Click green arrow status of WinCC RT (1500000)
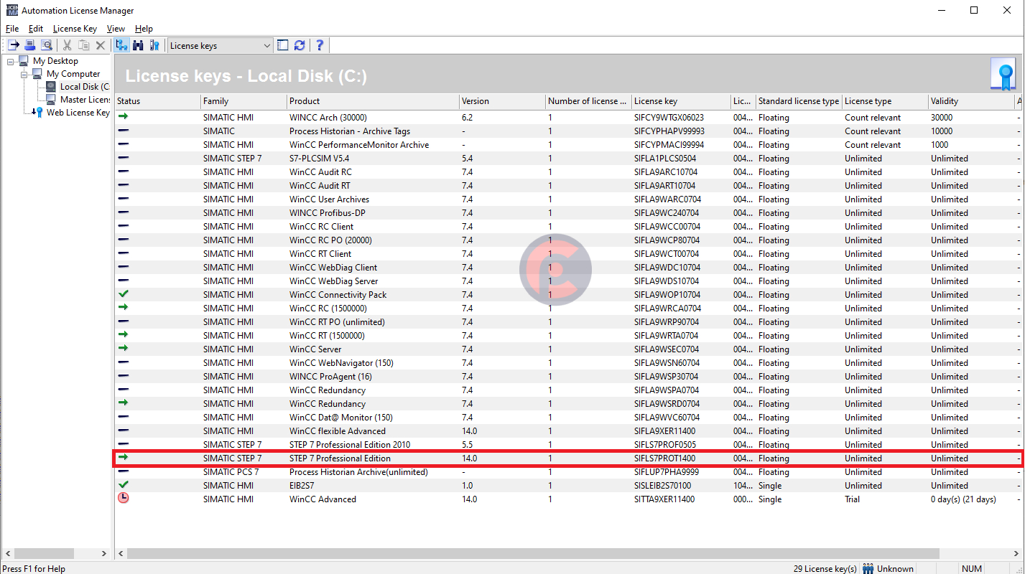1025x574 pixels. pyautogui.click(x=123, y=335)
